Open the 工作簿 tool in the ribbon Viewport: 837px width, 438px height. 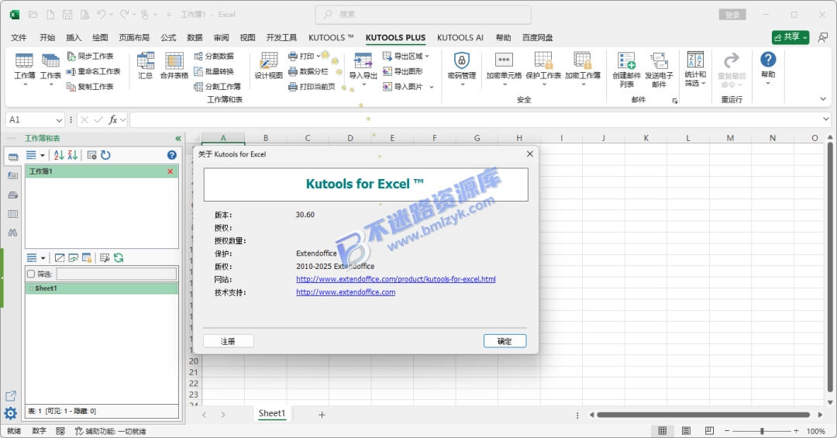25,70
